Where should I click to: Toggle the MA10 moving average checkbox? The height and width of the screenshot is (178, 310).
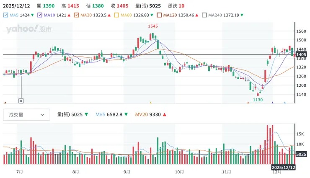[41, 15]
